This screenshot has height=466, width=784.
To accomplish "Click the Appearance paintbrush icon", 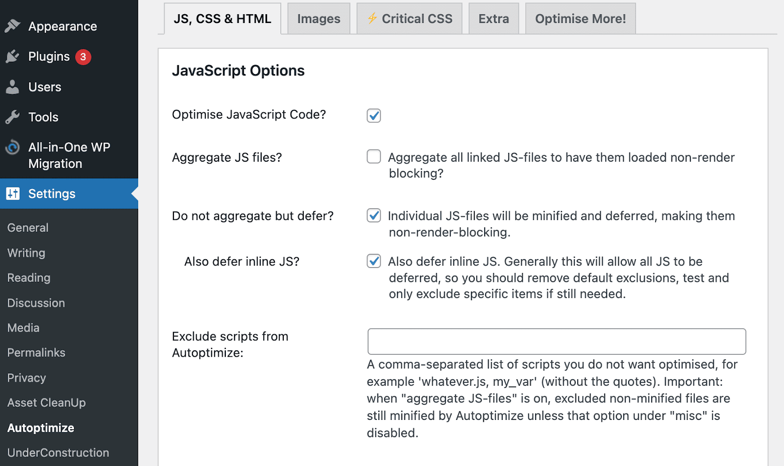I will pyautogui.click(x=13, y=26).
